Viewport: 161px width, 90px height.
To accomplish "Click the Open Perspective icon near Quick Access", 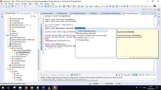I will point(155,9).
